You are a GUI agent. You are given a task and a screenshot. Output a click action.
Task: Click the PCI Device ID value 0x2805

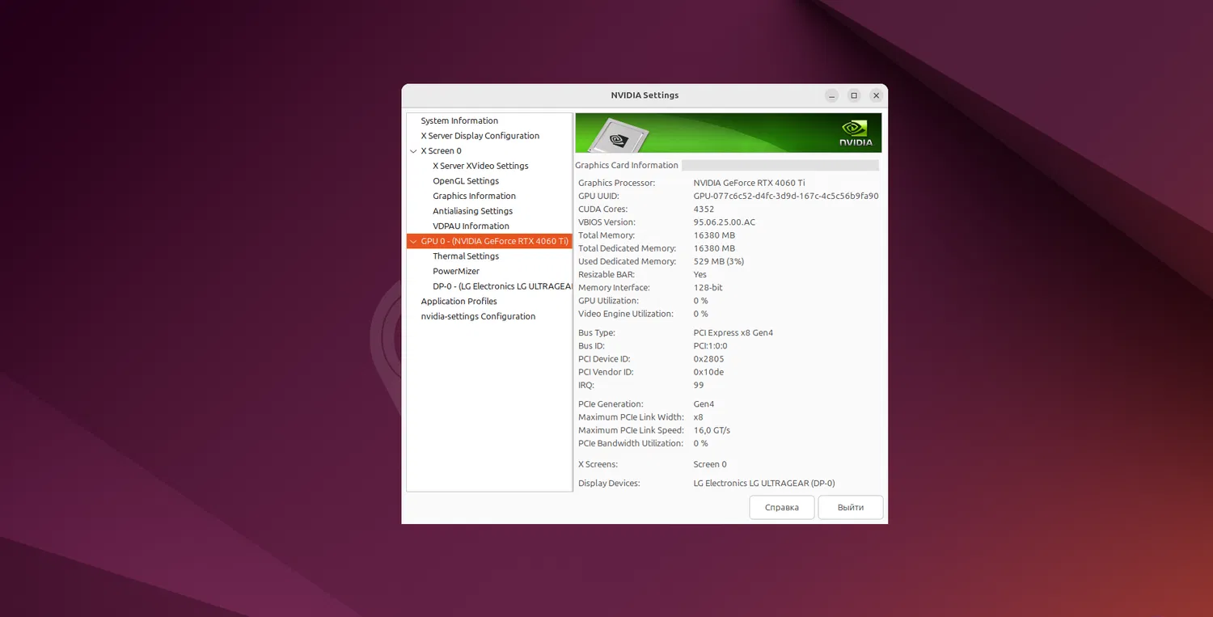coord(708,359)
